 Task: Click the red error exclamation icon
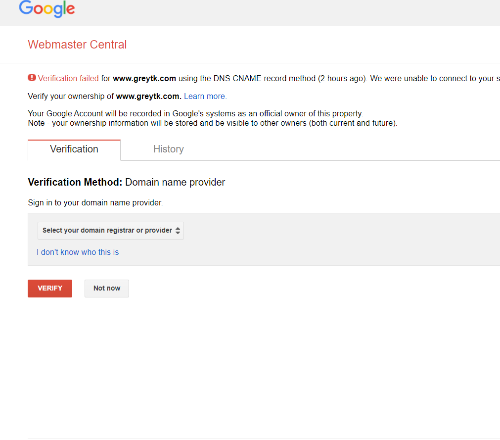[32, 78]
